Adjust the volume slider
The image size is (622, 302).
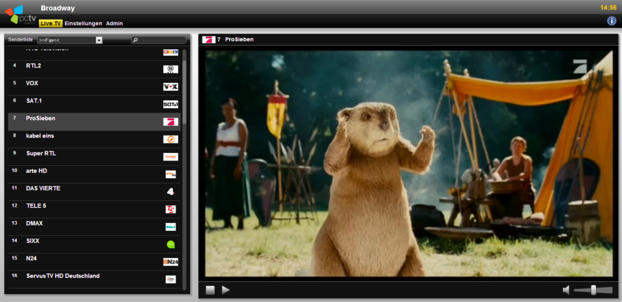593,290
